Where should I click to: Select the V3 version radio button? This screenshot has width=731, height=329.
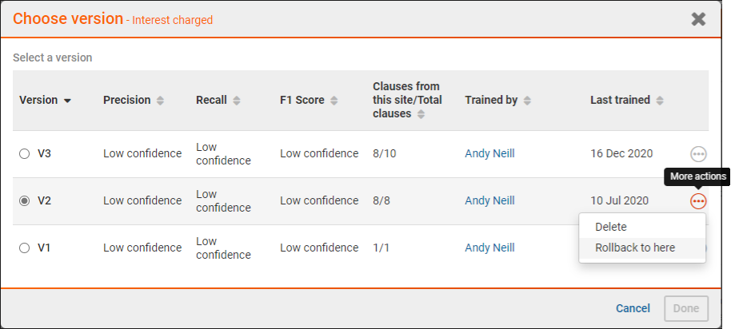tap(24, 154)
